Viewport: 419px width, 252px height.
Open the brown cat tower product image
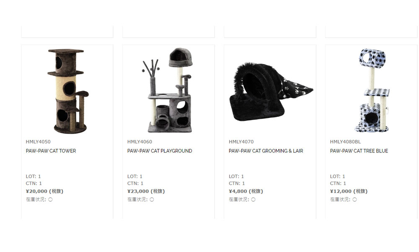pos(68,91)
